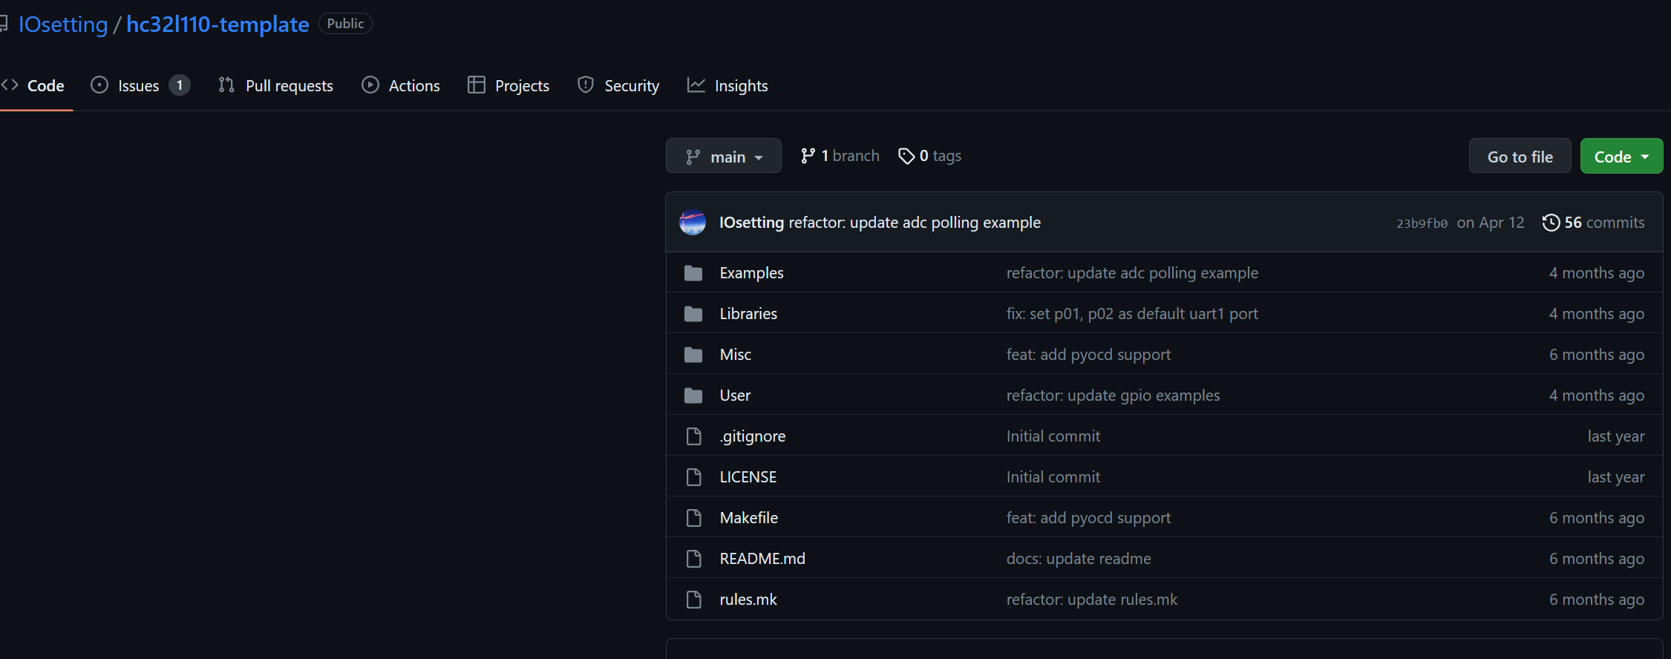Open 'Initial commit' on the .gitignore row
The height and width of the screenshot is (659, 1671).
(1053, 436)
